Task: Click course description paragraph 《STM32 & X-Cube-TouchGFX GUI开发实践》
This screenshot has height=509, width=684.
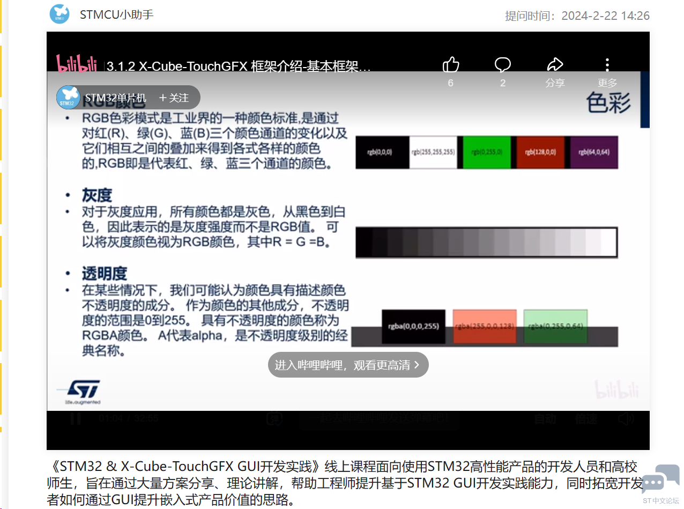Action: [345, 483]
